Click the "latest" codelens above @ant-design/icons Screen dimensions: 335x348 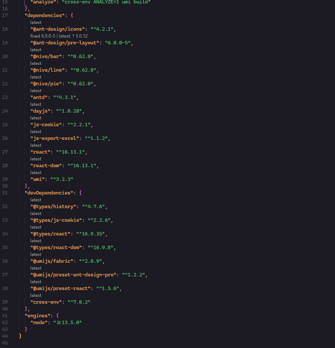tap(36, 23)
